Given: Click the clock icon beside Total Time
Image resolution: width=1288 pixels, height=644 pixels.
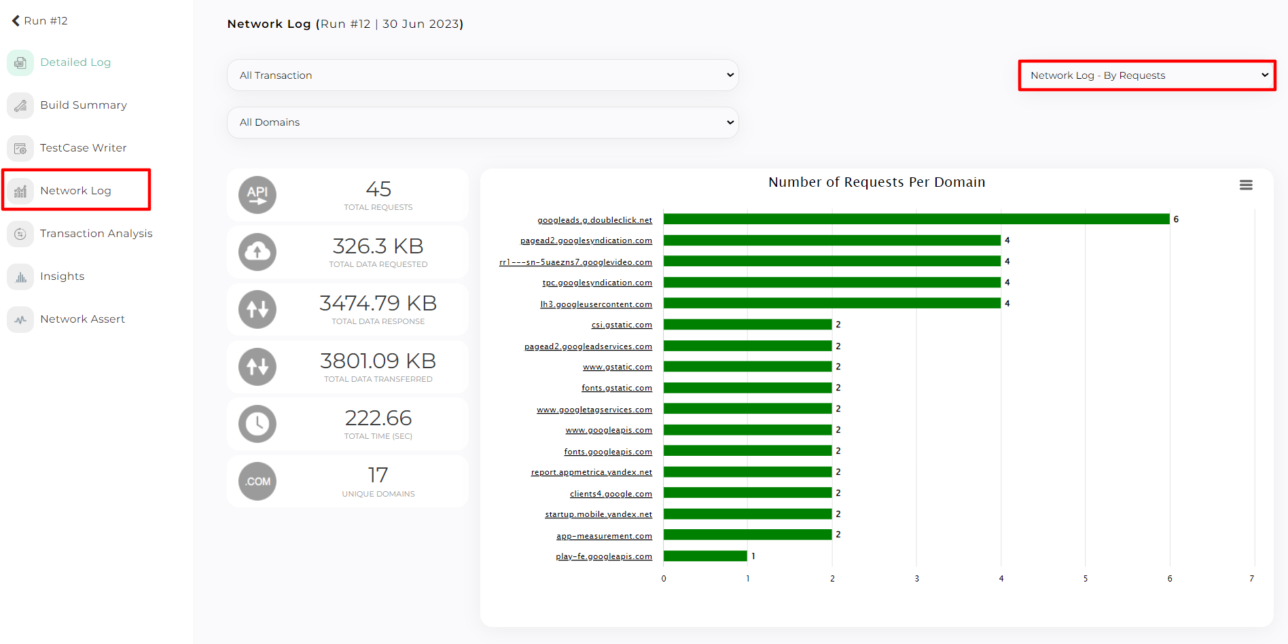Looking at the screenshot, I should coord(257,424).
